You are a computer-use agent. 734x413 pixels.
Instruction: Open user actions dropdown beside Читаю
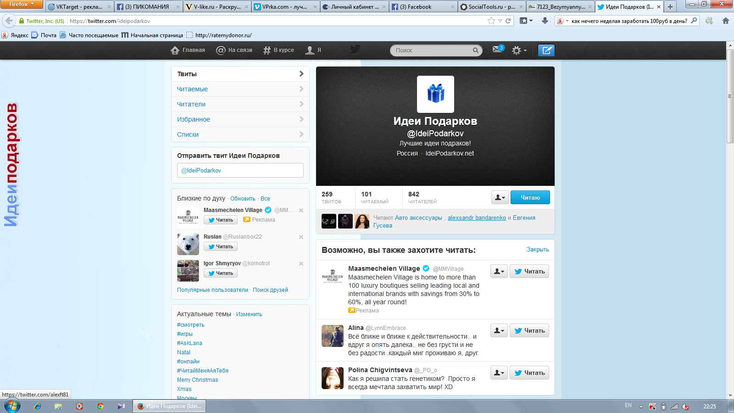pos(500,197)
